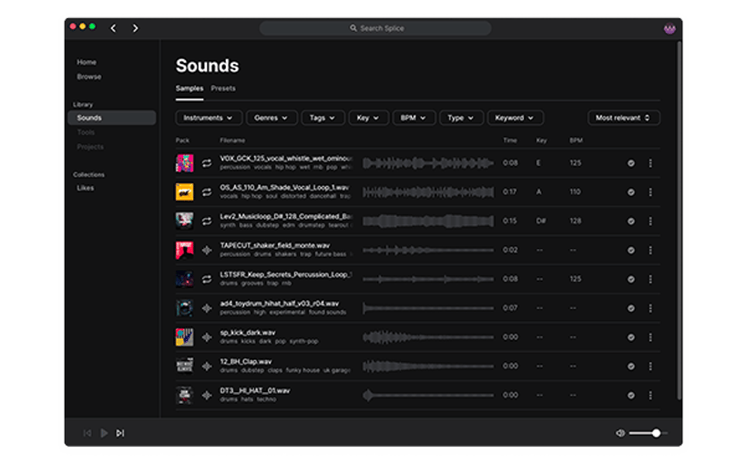
Task: Toggle the saved checkmark on Lev2_Musicloop_D#_128
Action: (630, 222)
